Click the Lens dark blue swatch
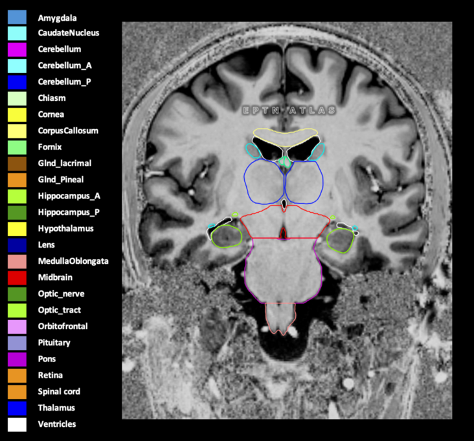474x441 pixels. coord(17,245)
